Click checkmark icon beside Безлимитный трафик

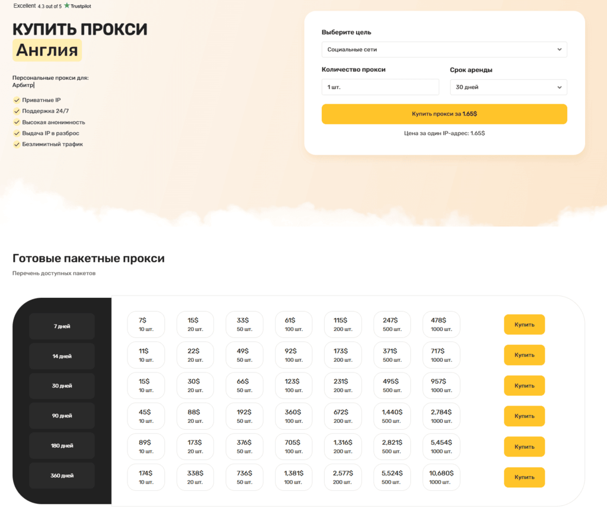17,144
